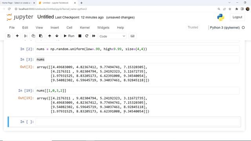Viewport: 251px width, 141px height.
Task: Click the Out[19] array output text
Action: pos(93,105)
